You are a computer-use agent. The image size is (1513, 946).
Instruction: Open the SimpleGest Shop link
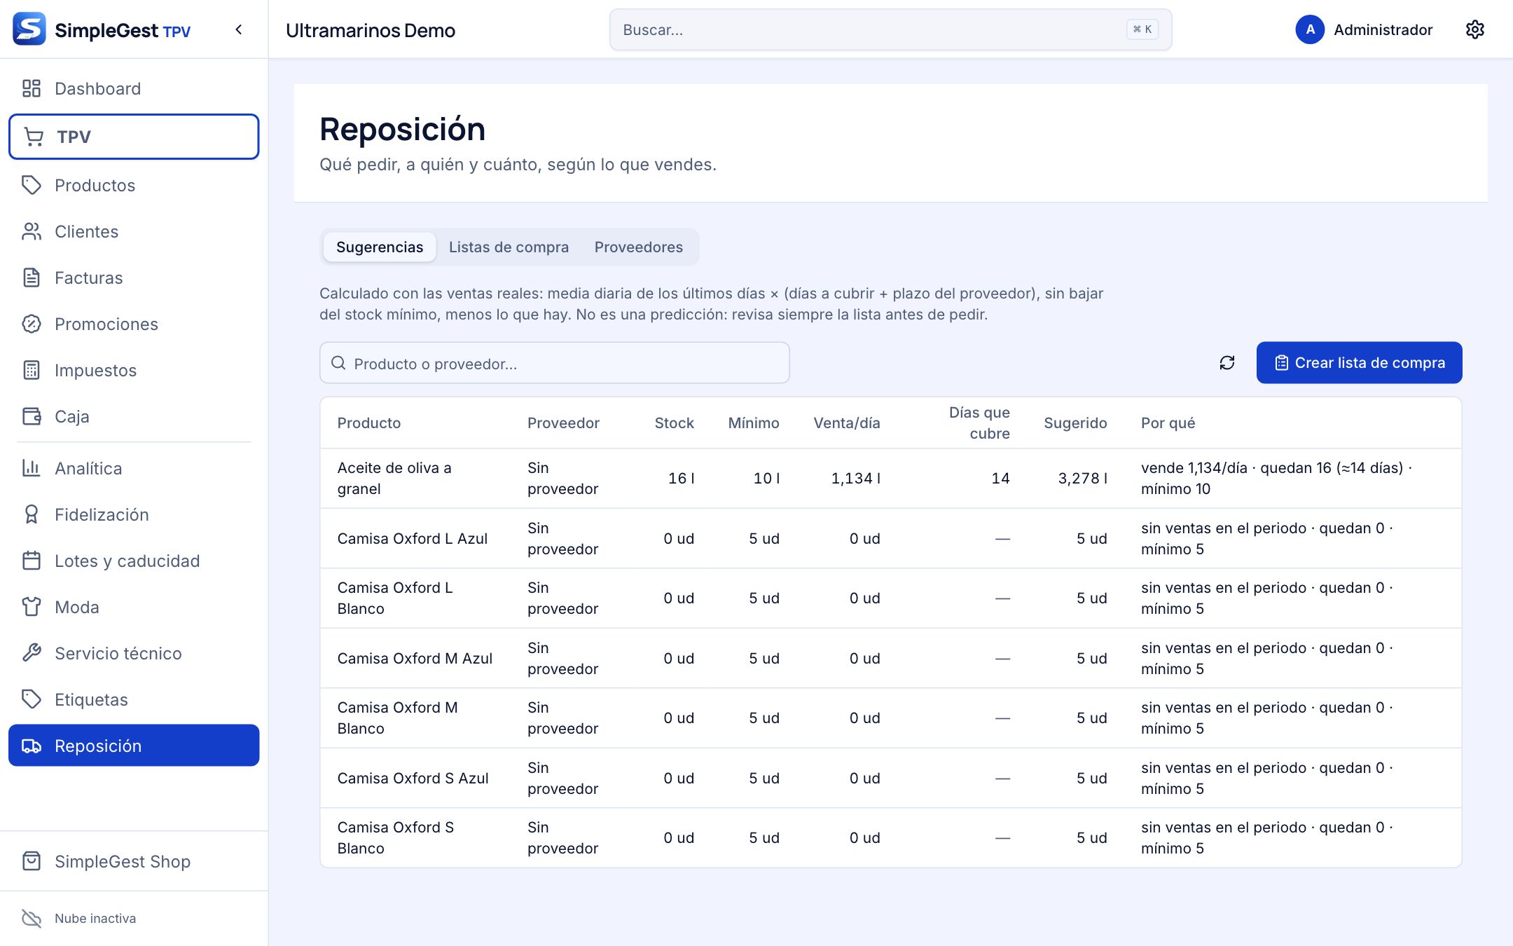[134, 861]
